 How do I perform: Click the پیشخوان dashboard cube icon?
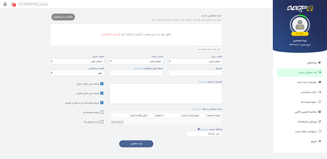pos(320,62)
